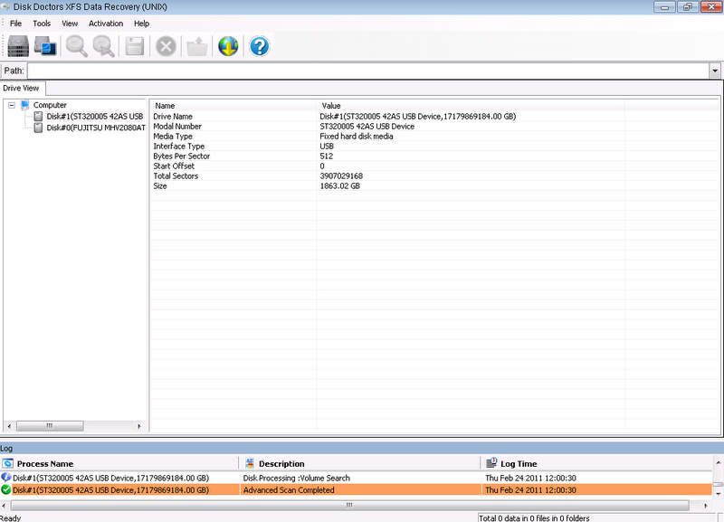The width and height of the screenshot is (724, 522).
Task: Open the View menu
Action: (70, 24)
